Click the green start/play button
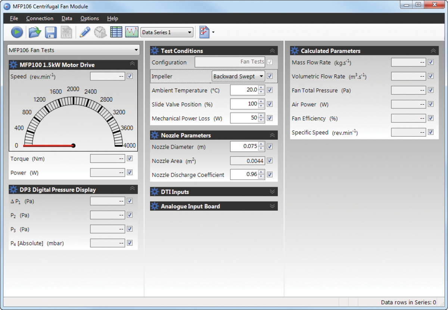The height and width of the screenshot is (310, 448). [x=17, y=32]
